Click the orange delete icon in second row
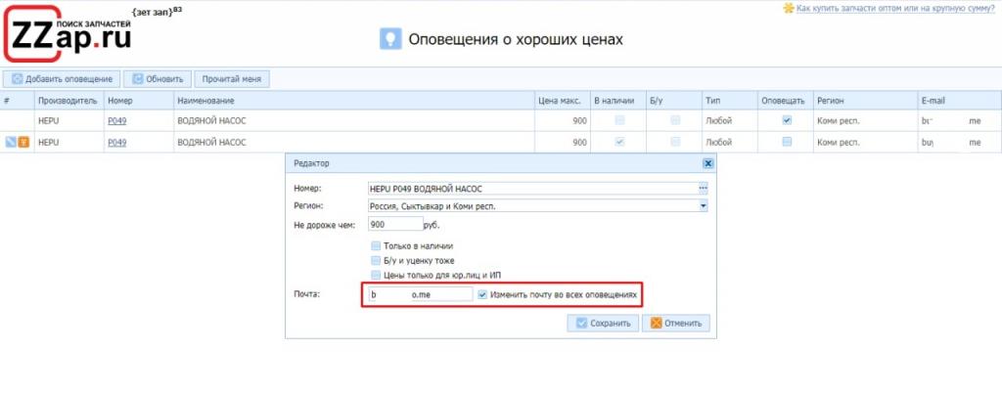 (23, 143)
